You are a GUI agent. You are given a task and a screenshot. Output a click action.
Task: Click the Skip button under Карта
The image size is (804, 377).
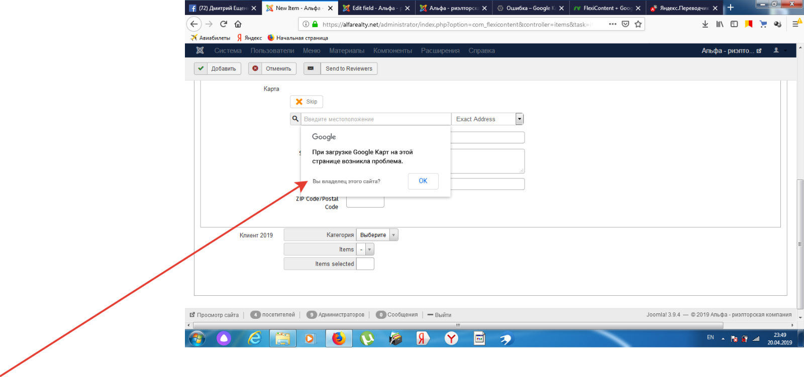pyautogui.click(x=307, y=102)
